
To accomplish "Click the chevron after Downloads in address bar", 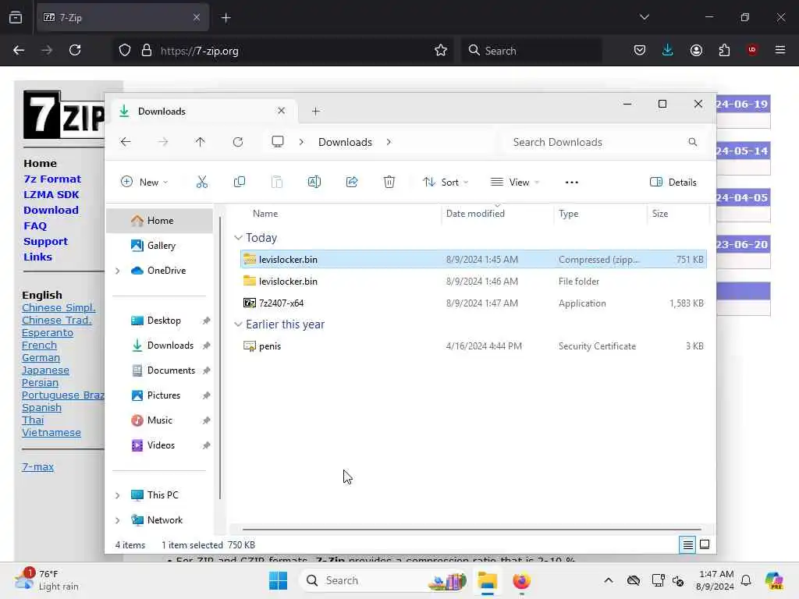I will pyautogui.click(x=389, y=142).
